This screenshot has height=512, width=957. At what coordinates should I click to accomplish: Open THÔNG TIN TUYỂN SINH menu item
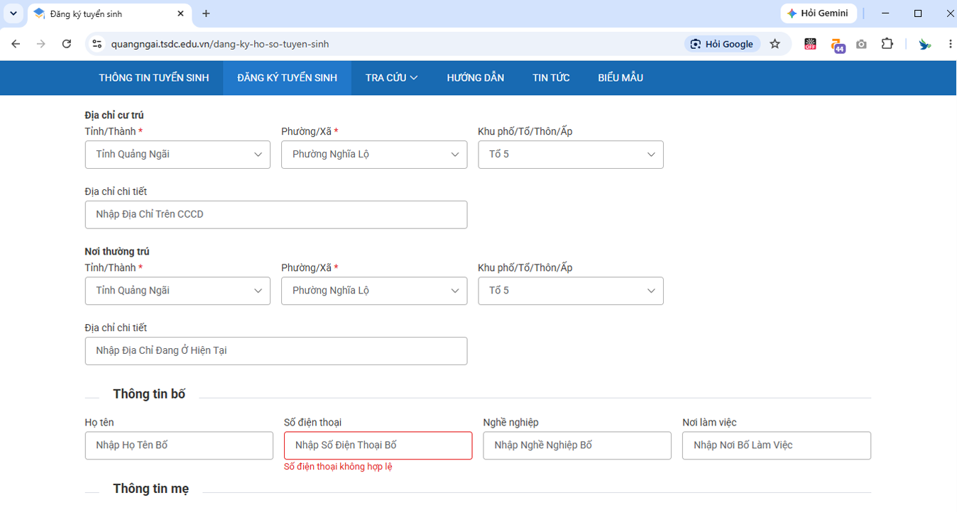tap(154, 78)
